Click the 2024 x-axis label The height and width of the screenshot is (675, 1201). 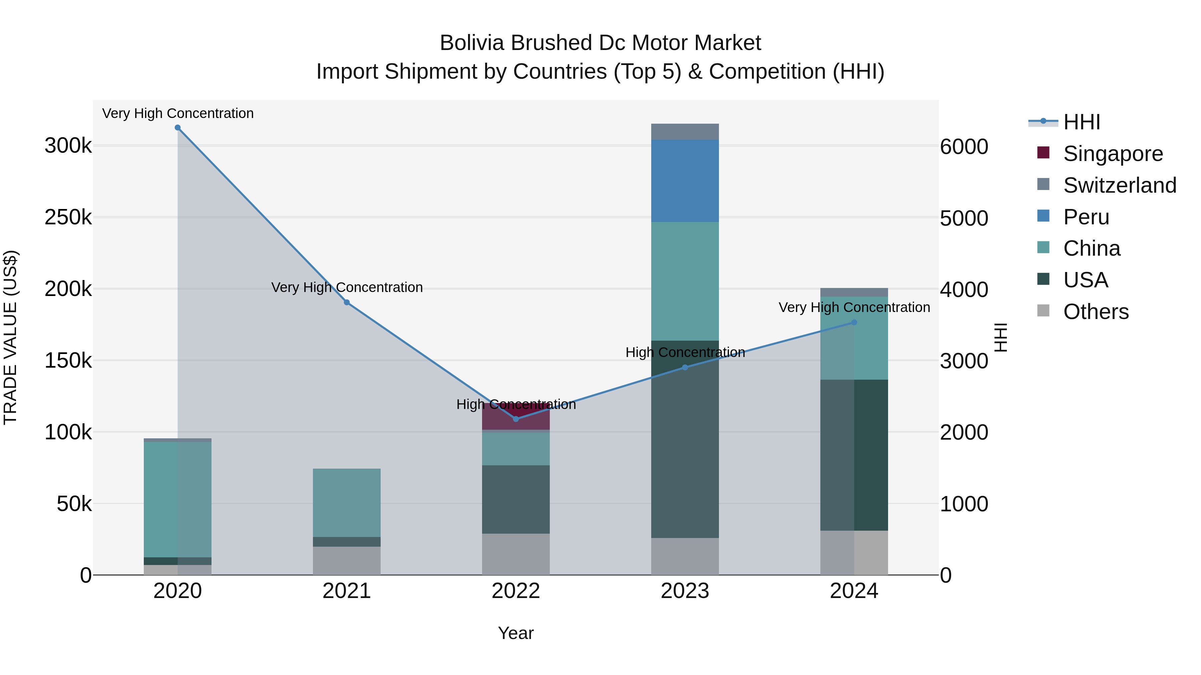pyautogui.click(x=854, y=591)
